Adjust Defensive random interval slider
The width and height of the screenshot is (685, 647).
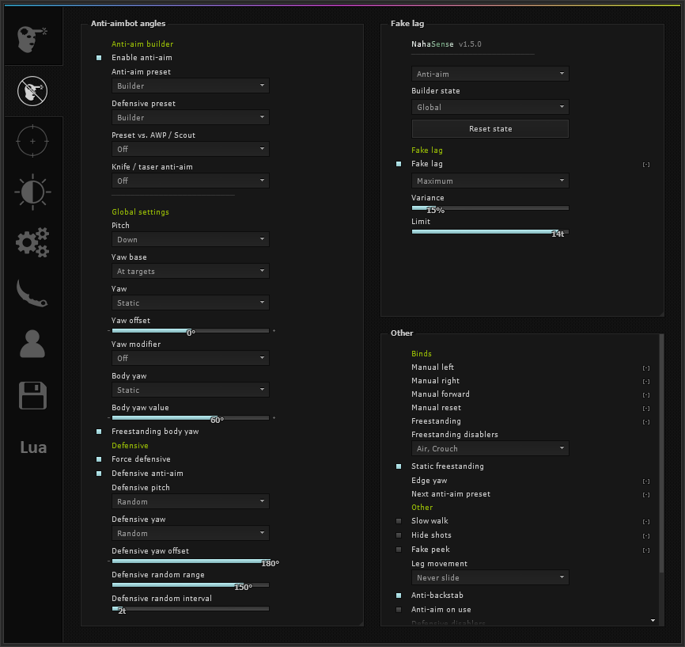[191, 608]
